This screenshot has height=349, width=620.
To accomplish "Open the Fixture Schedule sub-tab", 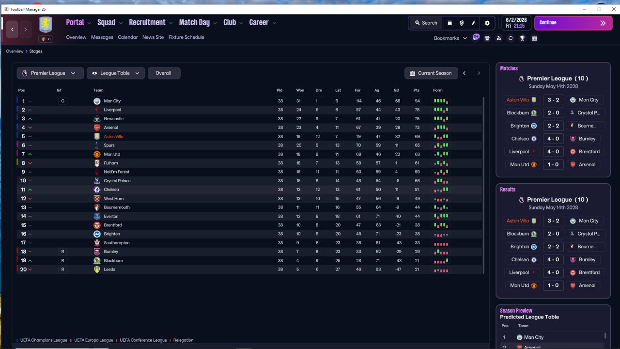I will pyautogui.click(x=186, y=37).
